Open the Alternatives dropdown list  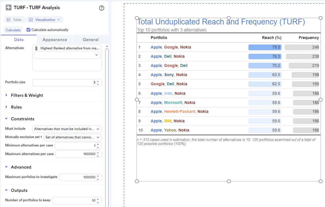point(67,55)
